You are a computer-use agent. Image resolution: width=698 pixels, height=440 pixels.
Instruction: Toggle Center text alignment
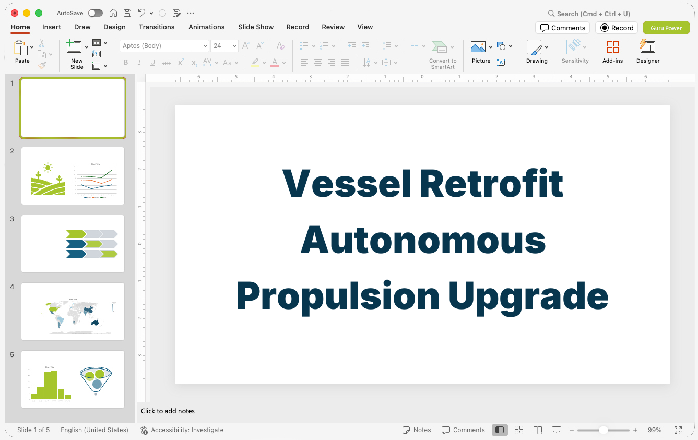[317, 63]
